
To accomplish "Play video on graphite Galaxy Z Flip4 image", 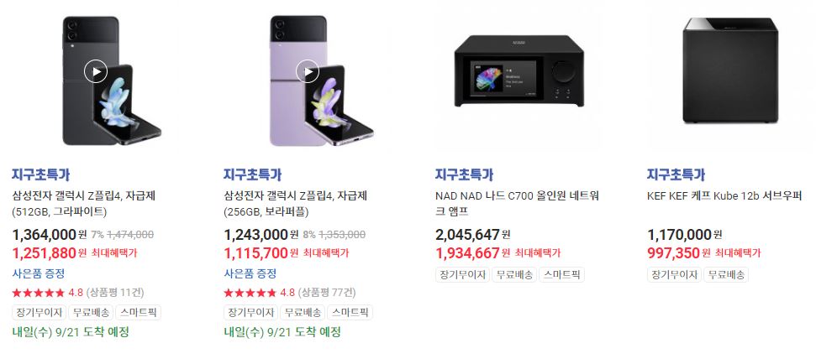I will [96, 71].
